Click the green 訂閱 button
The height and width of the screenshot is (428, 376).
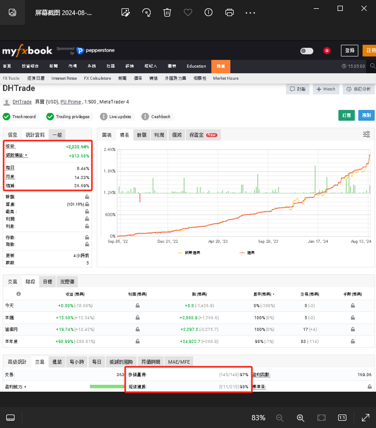click(x=346, y=115)
